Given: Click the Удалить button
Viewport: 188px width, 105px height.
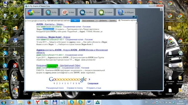Looking at the screenshot, I should (x=113, y=21).
